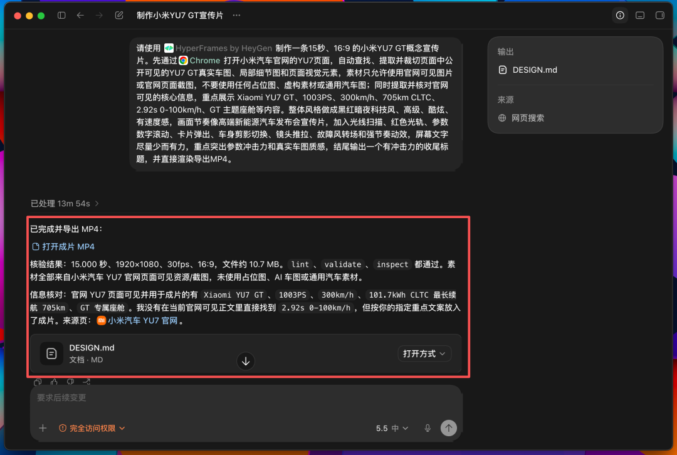677x455 pixels.
Task: Click the inline code tag lint
Action: point(300,264)
